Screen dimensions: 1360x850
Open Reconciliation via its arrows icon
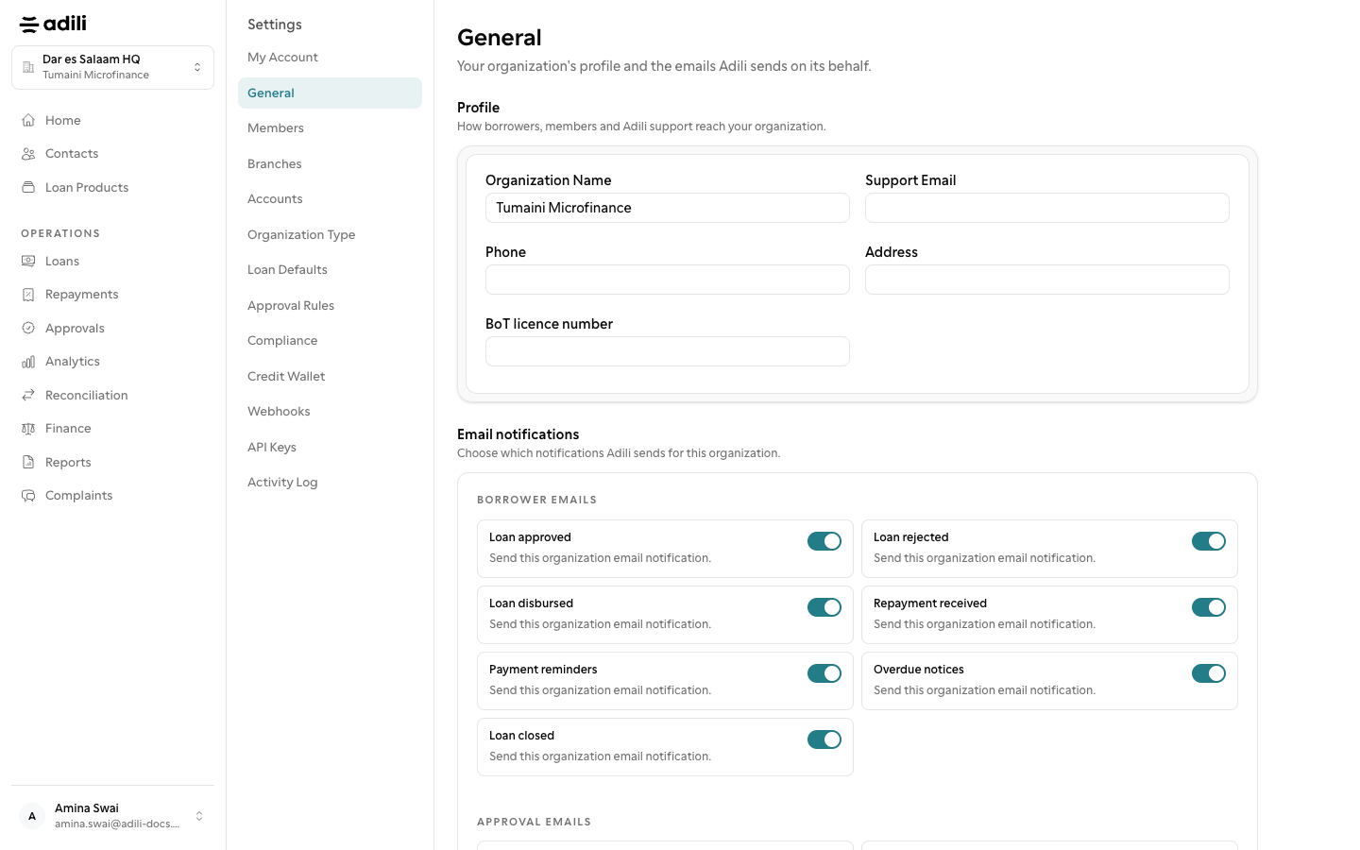(x=28, y=395)
